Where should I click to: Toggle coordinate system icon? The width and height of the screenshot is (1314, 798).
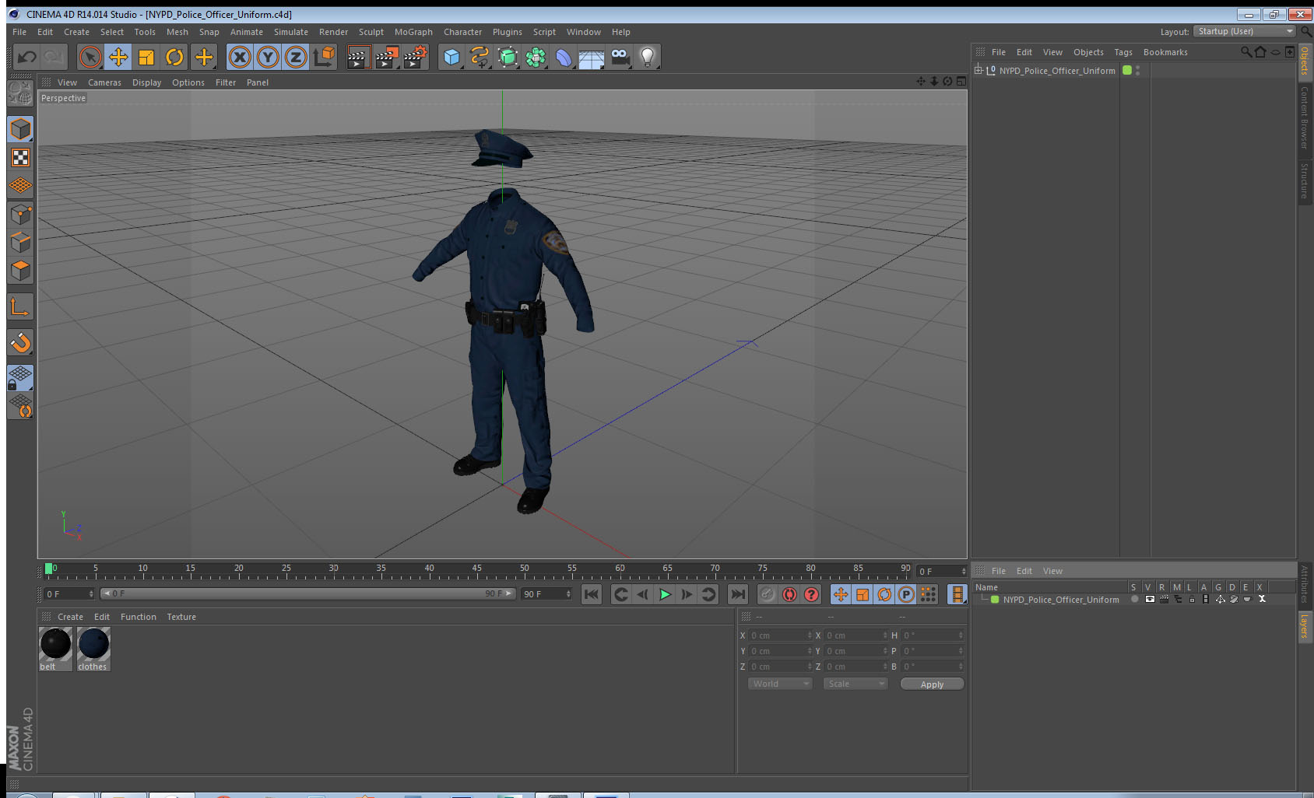click(324, 57)
